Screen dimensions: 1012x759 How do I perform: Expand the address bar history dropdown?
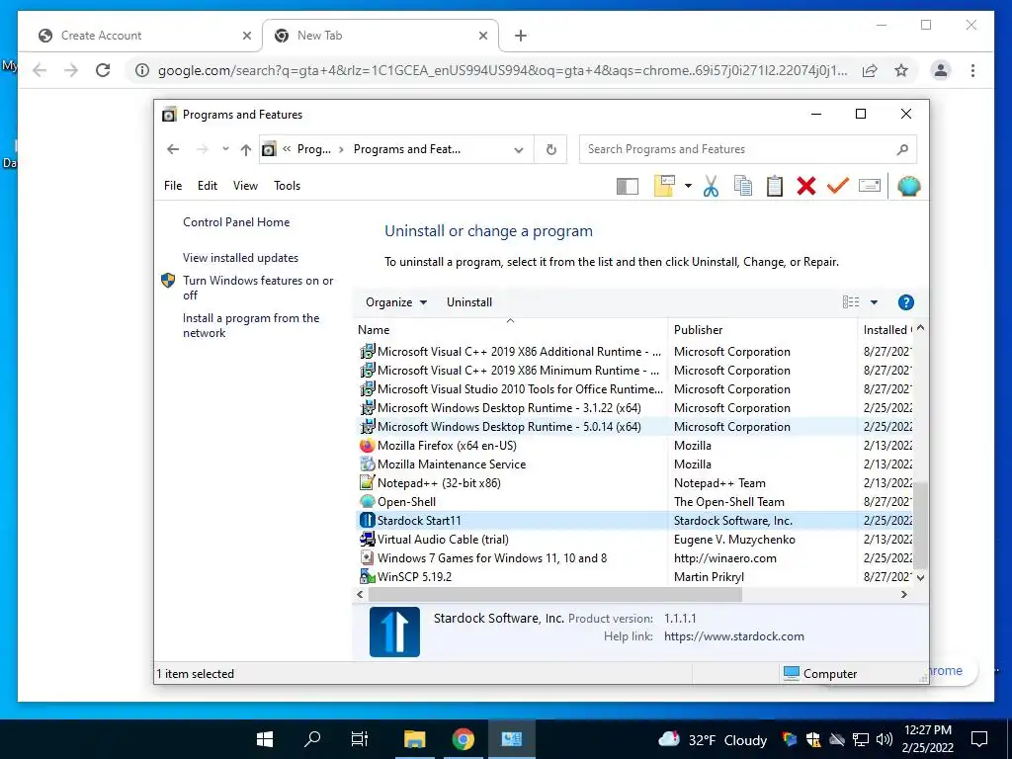click(518, 150)
